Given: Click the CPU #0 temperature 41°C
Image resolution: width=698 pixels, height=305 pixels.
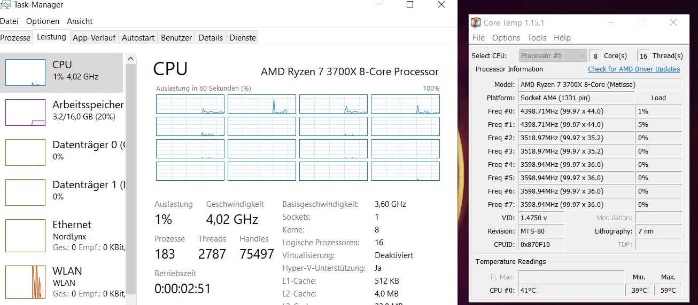Looking at the screenshot, I should point(571,290).
